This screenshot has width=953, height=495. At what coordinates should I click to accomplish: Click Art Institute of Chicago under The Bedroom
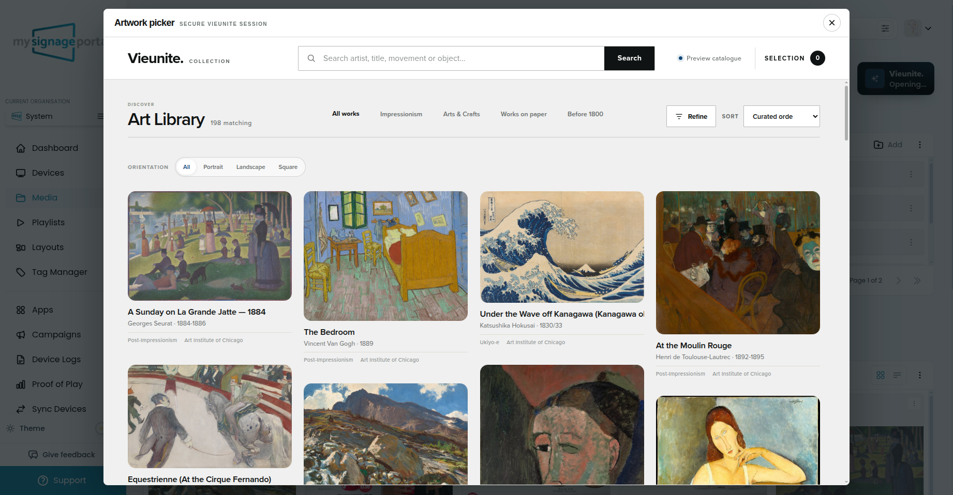click(390, 360)
